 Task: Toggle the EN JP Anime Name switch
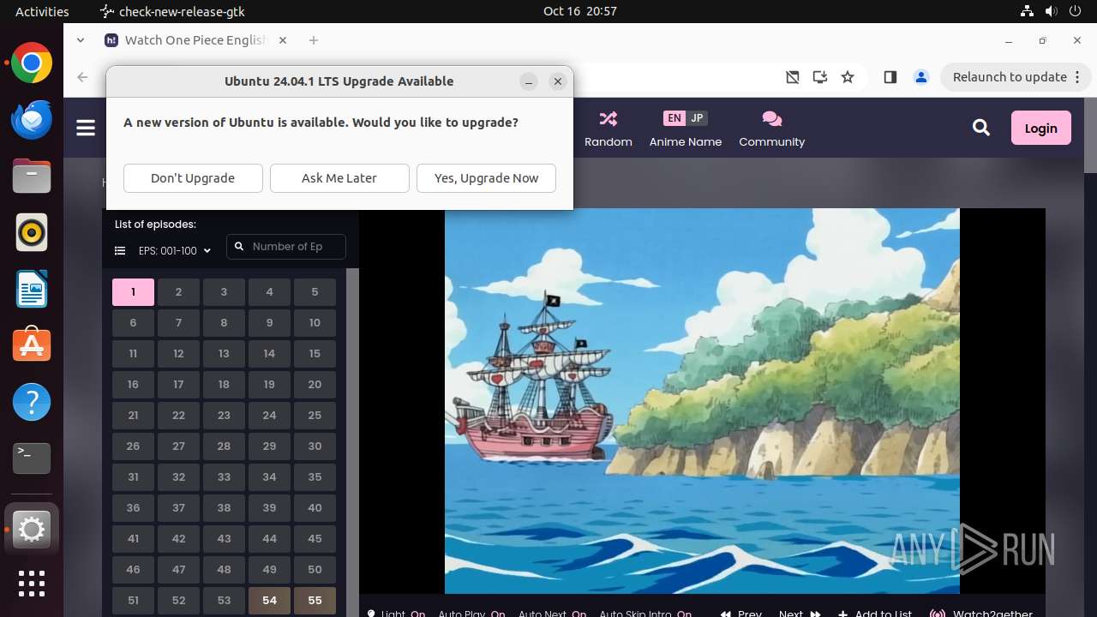tap(686, 118)
